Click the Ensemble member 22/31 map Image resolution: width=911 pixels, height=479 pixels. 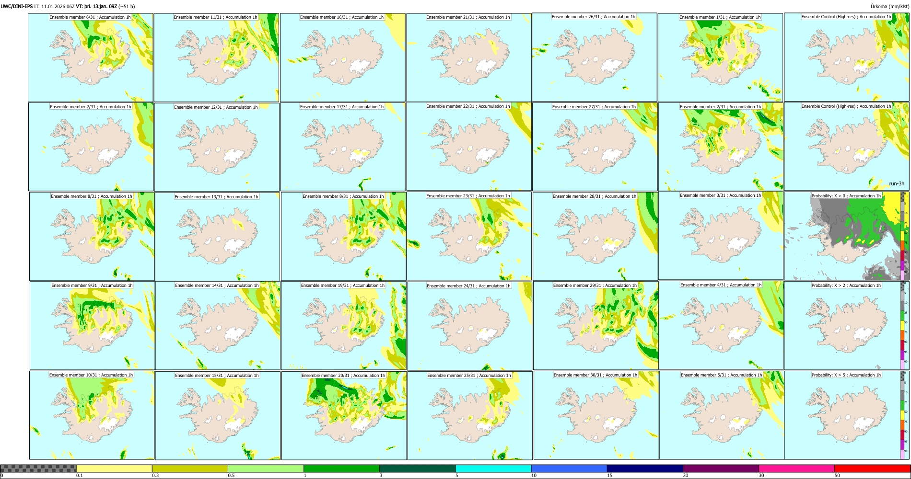click(469, 147)
